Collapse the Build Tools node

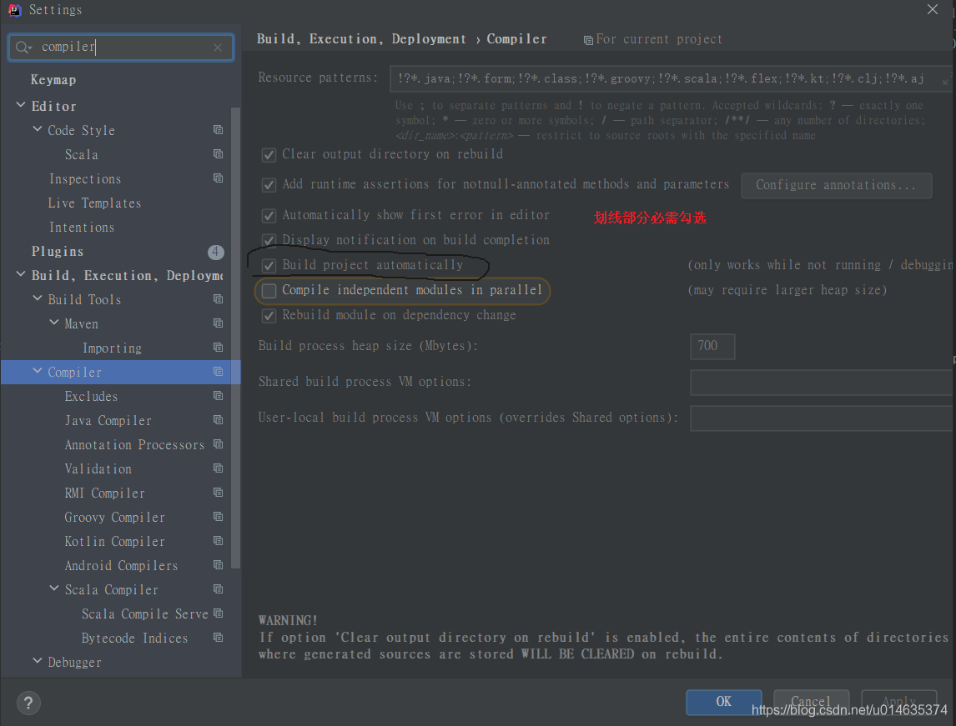[38, 299]
